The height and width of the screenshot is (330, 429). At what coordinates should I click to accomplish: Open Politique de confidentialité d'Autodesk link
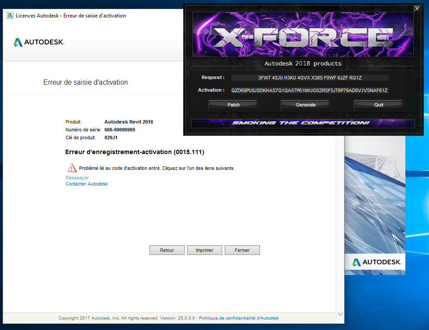(x=239, y=318)
